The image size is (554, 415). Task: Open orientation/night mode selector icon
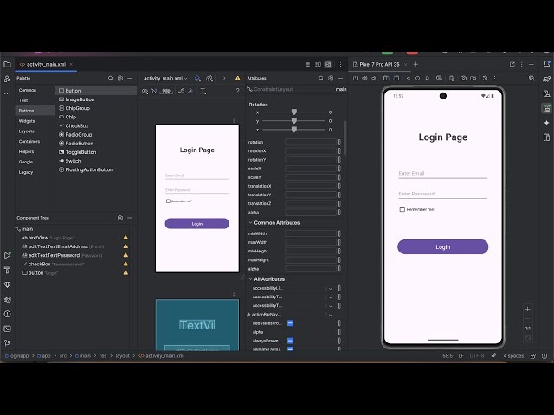tap(209, 78)
